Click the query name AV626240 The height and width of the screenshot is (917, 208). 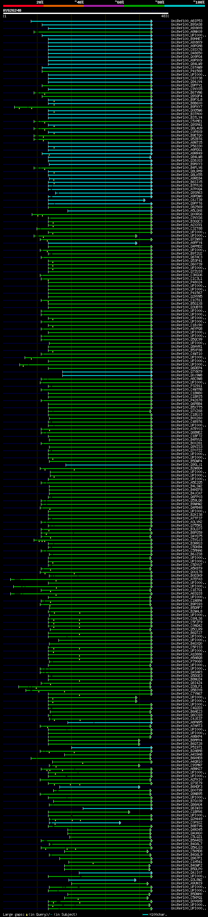coord(12,10)
